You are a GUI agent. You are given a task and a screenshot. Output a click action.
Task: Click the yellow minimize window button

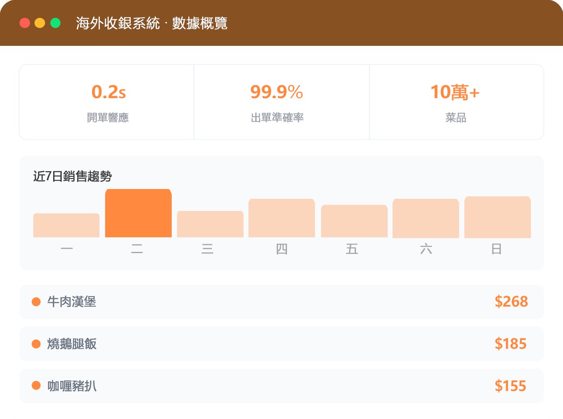[x=40, y=23]
